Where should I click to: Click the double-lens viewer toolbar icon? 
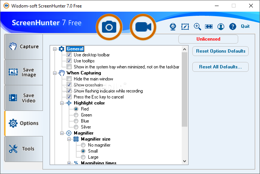pos(209,26)
